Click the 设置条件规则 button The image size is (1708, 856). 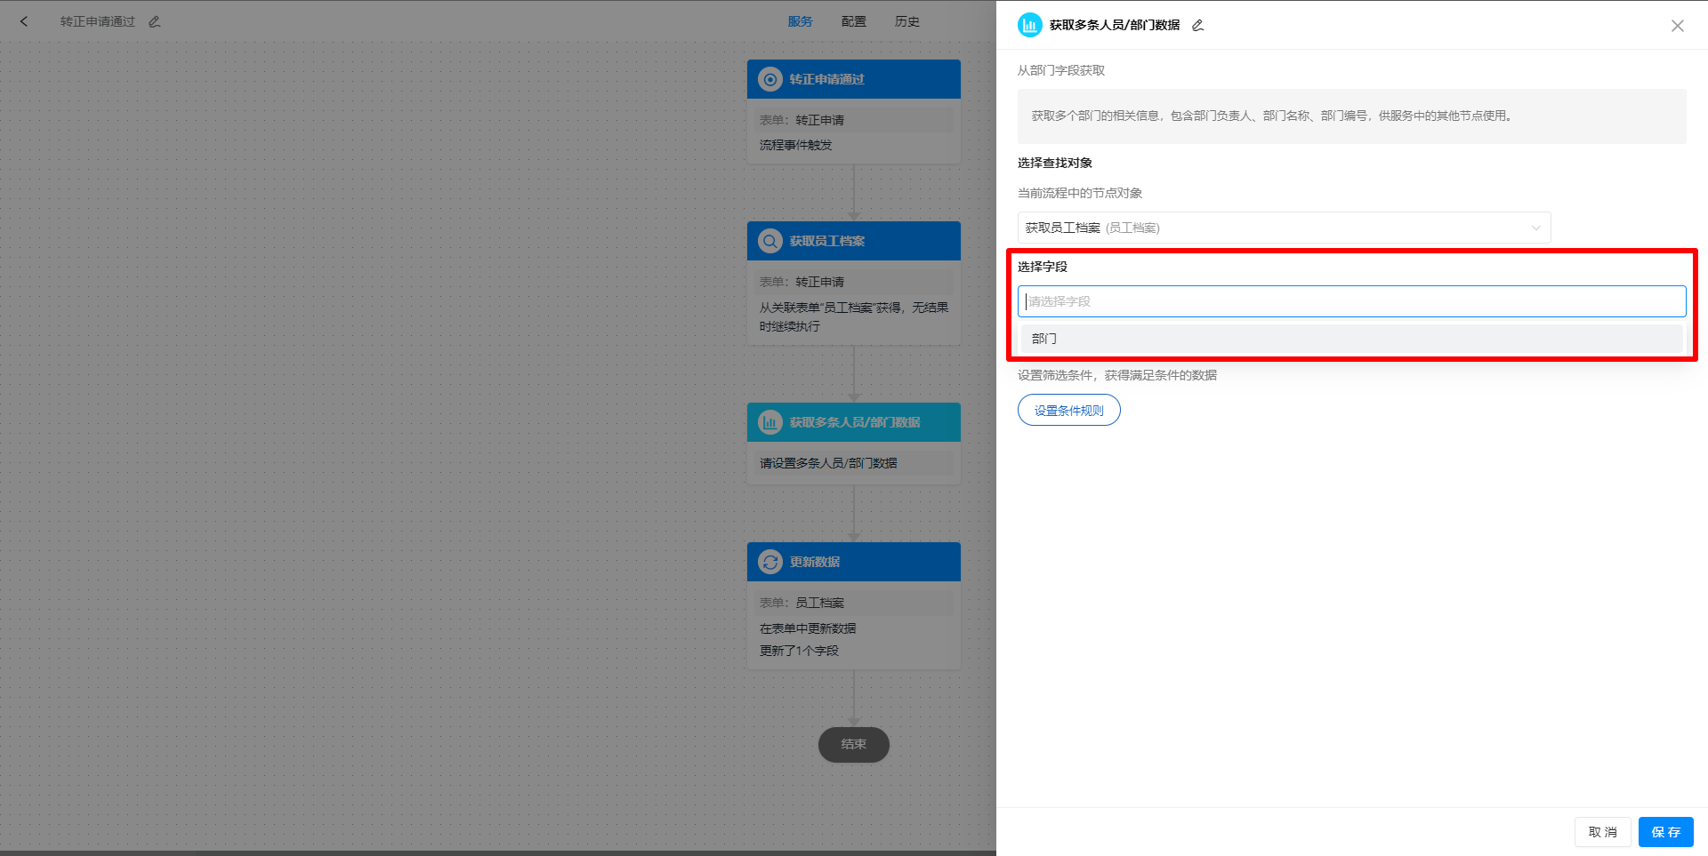1068,411
